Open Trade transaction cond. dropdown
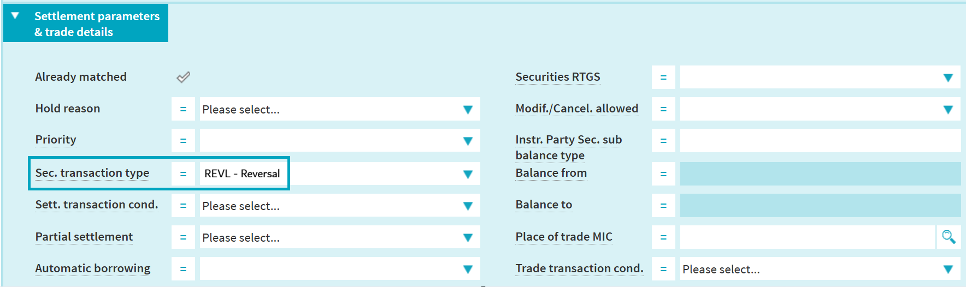The image size is (966, 287). coord(948,269)
